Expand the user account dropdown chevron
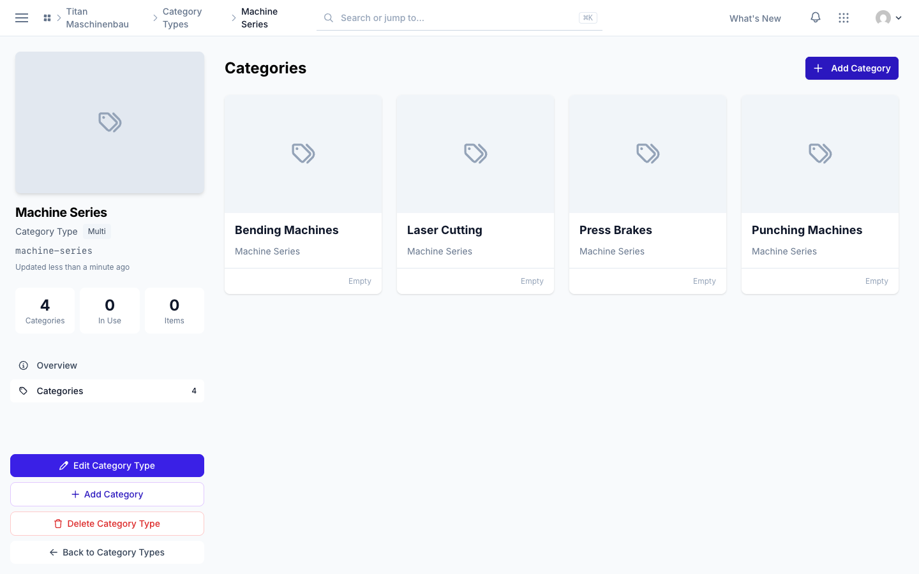The width and height of the screenshot is (919, 574). pyautogui.click(x=899, y=18)
